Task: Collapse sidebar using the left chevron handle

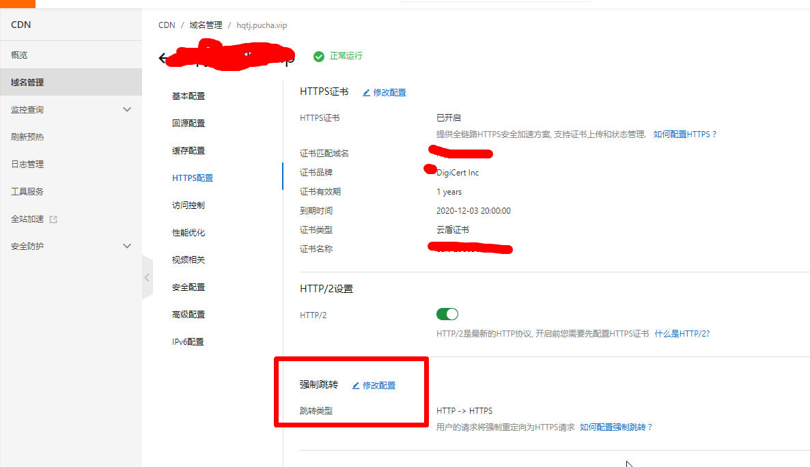Action: (x=147, y=277)
